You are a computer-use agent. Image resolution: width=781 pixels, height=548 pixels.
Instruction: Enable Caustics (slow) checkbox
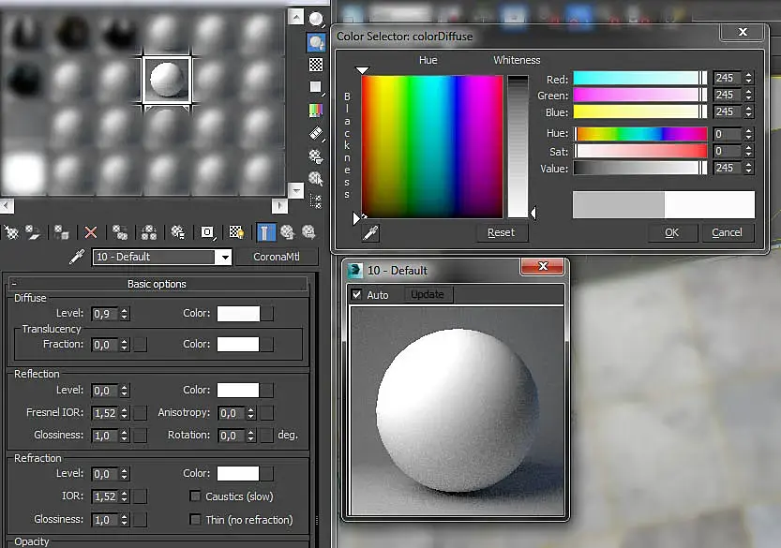pyautogui.click(x=195, y=496)
